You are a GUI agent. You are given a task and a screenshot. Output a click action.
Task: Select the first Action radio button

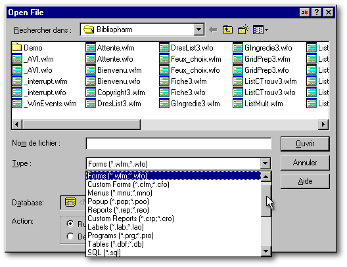(x=70, y=224)
